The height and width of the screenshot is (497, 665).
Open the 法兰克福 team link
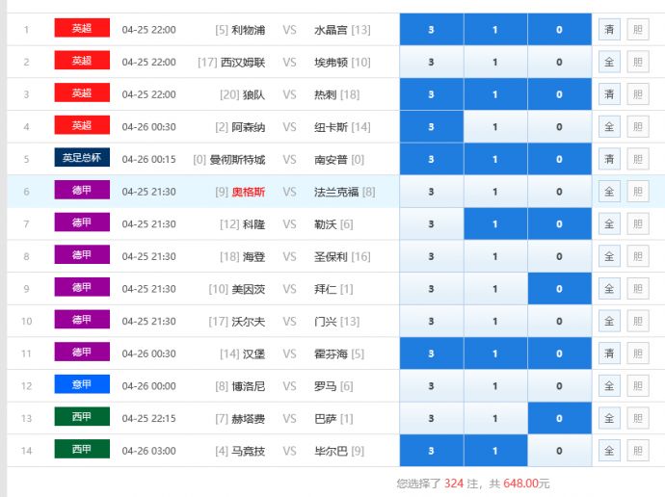tap(336, 192)
